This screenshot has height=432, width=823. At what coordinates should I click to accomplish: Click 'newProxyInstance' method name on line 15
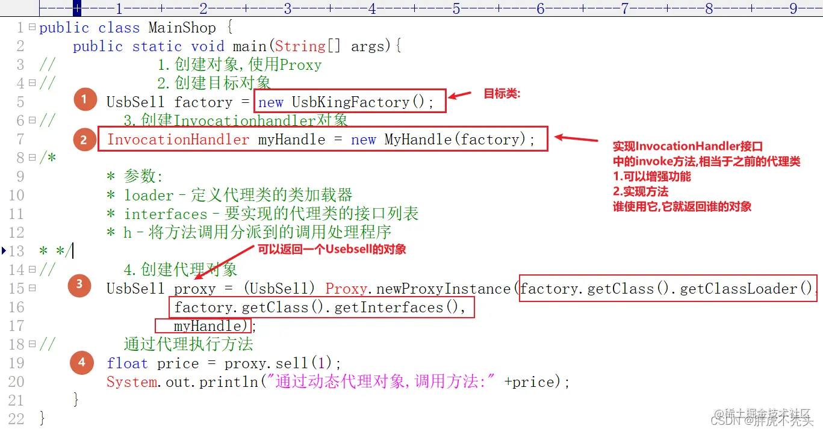443,289
